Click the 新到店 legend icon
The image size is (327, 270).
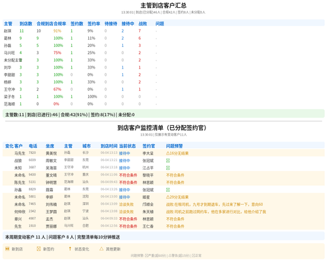[7, 248]
